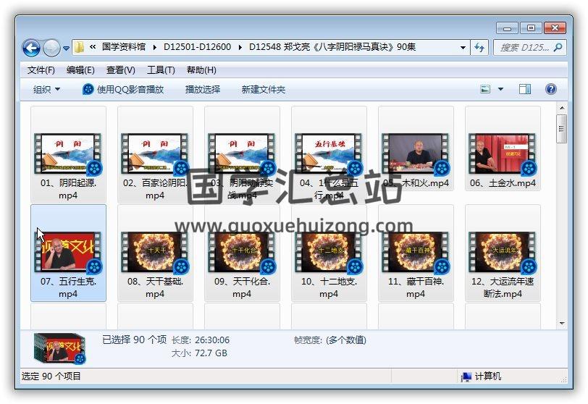
Task: Open the recent pages dropdown arrow
Action: 66,49
